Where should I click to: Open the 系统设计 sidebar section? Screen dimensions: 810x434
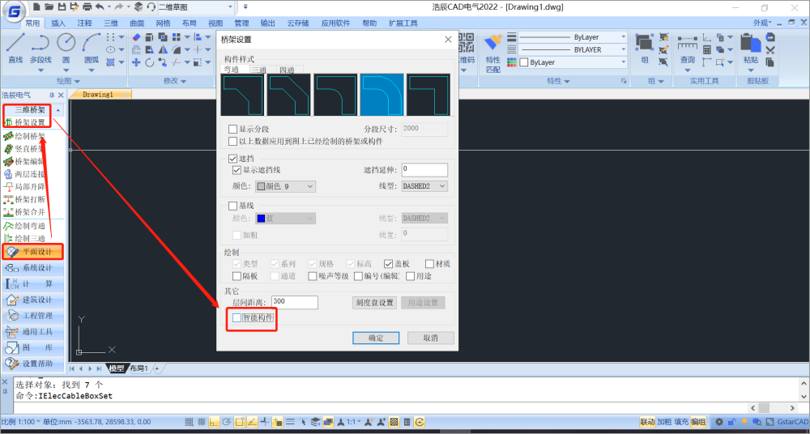pyautogui.click(x=33, y=268)
